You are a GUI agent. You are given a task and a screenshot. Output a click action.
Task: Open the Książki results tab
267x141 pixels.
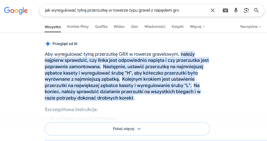tap(177, 27)
